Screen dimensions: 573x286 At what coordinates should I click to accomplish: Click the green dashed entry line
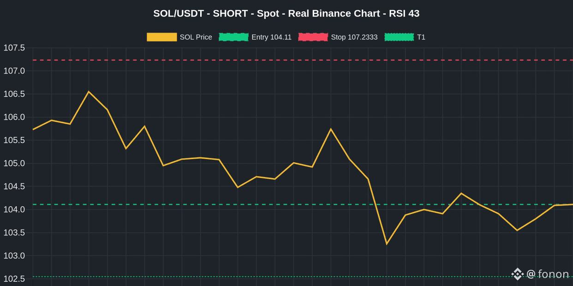[x=303, y=204]
